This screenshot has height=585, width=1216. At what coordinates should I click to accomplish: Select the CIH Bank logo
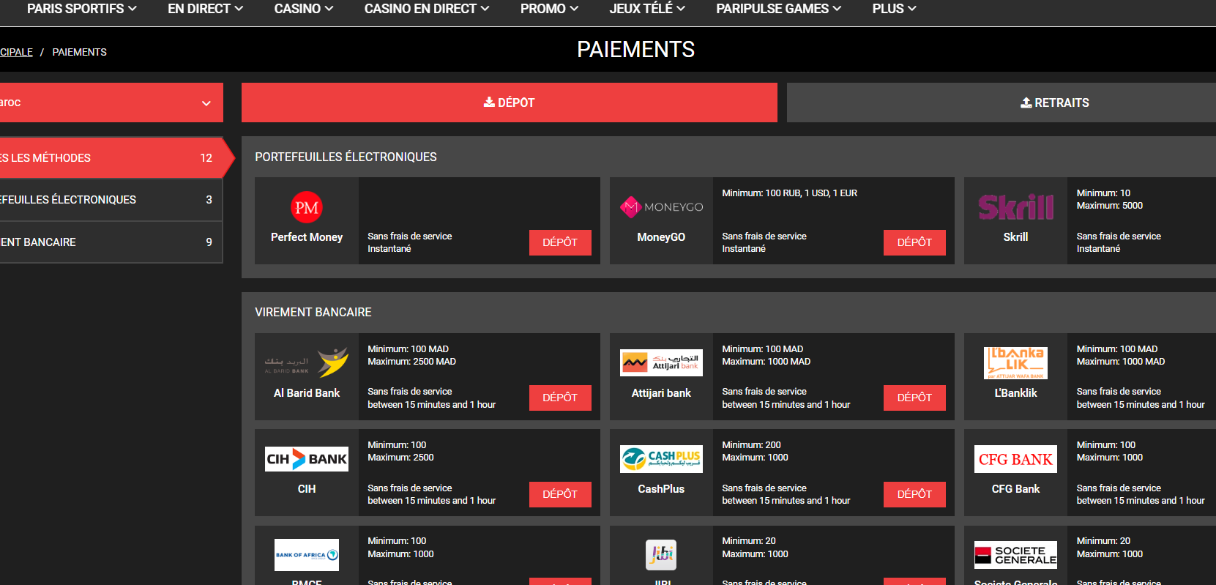click(x=306, y=459)
